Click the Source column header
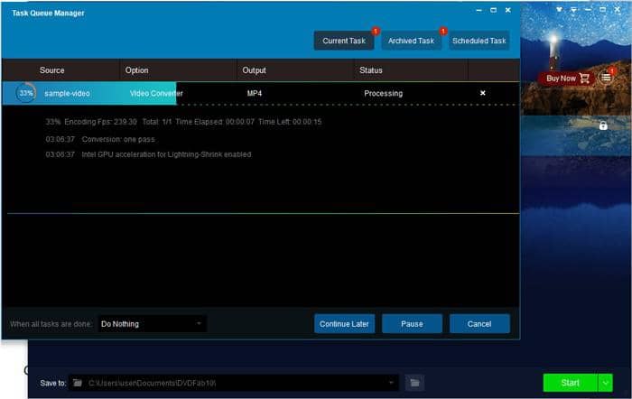 [x=51, y=70]
